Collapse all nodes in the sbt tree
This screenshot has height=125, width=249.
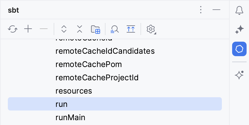point(79,29)
